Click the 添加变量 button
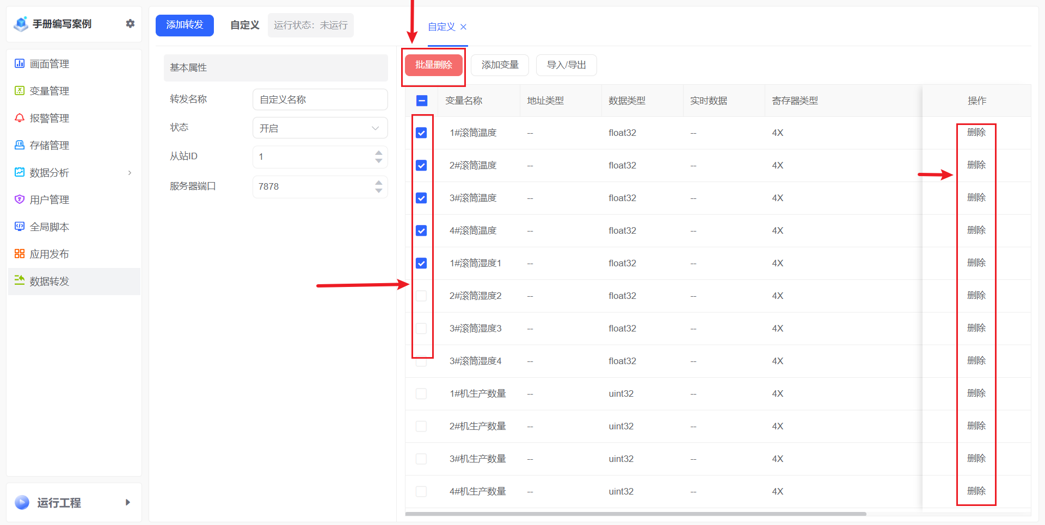 (500, 65)
